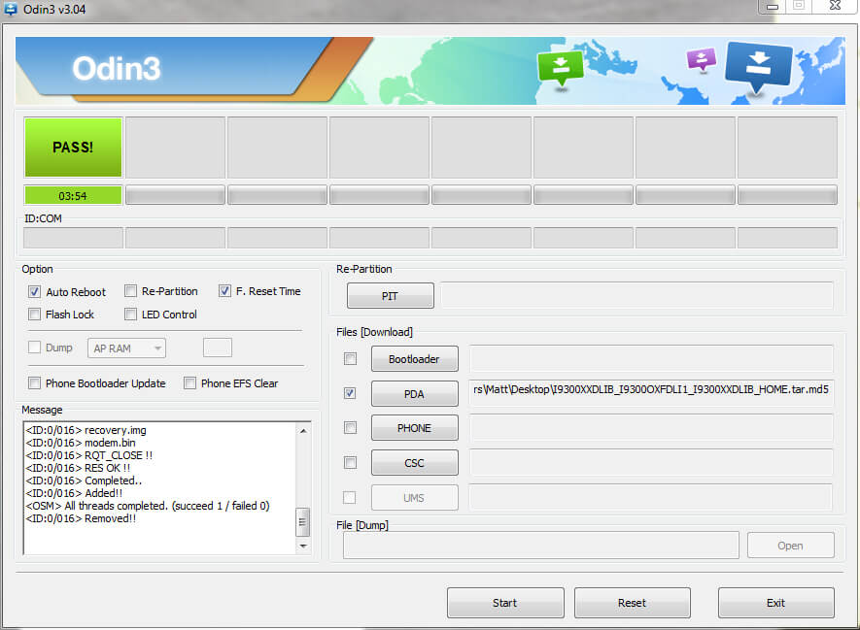Click the Bootloader file path field

[x=651, y=358]
